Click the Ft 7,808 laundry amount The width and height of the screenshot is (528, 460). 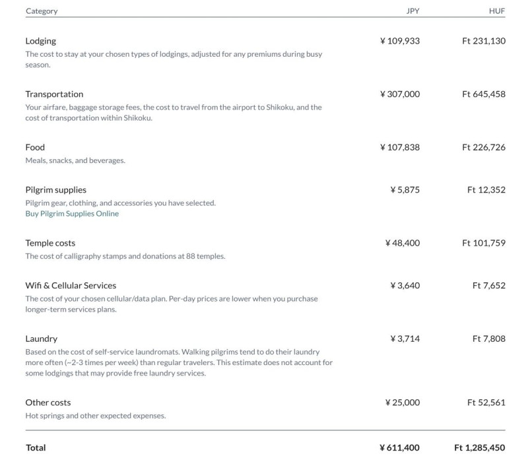489,339
